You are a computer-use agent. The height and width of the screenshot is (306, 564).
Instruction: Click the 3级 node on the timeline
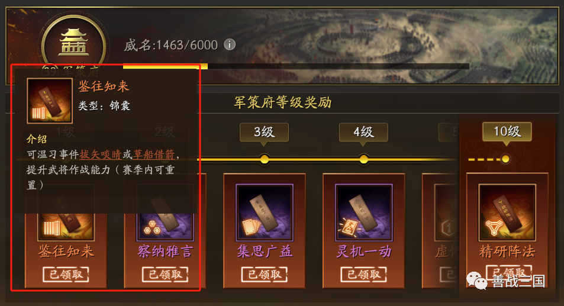click(265, 159)
